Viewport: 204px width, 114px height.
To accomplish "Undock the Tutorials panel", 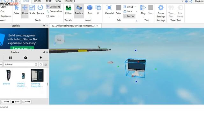I will coord(44,26).
